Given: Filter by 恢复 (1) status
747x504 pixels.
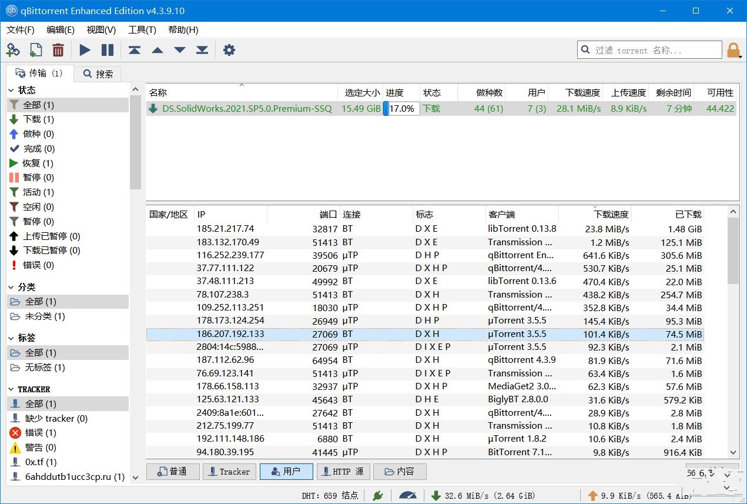Looking at the screenshot, I should (68, 163).
